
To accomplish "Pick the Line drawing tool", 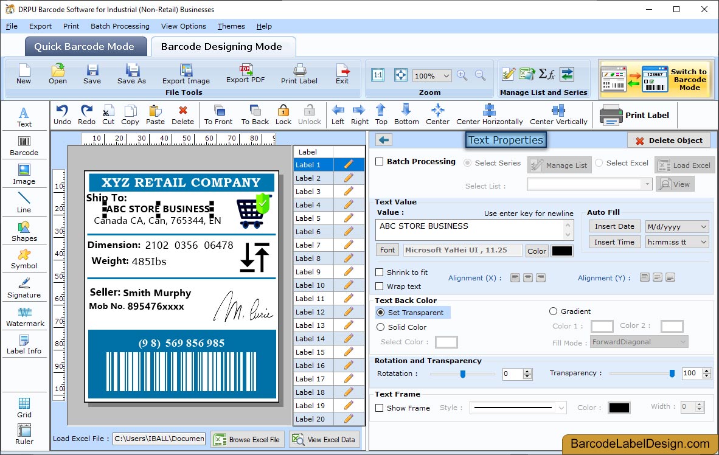I will (24, 203).
